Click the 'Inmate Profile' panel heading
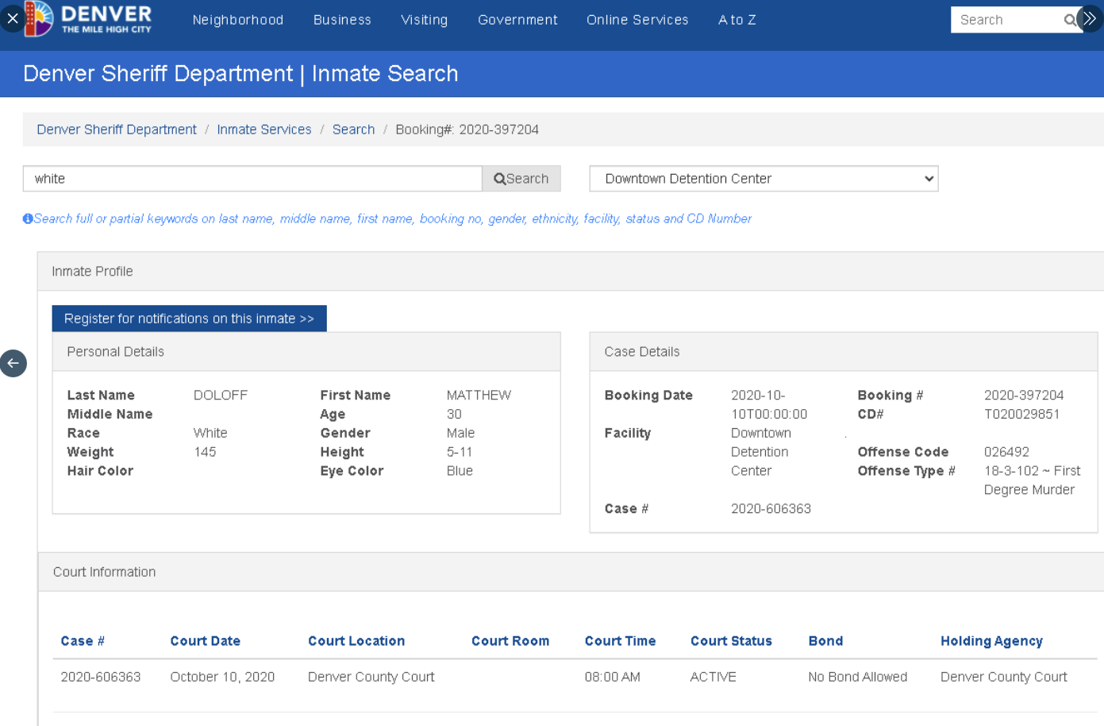 pos(92,271)
